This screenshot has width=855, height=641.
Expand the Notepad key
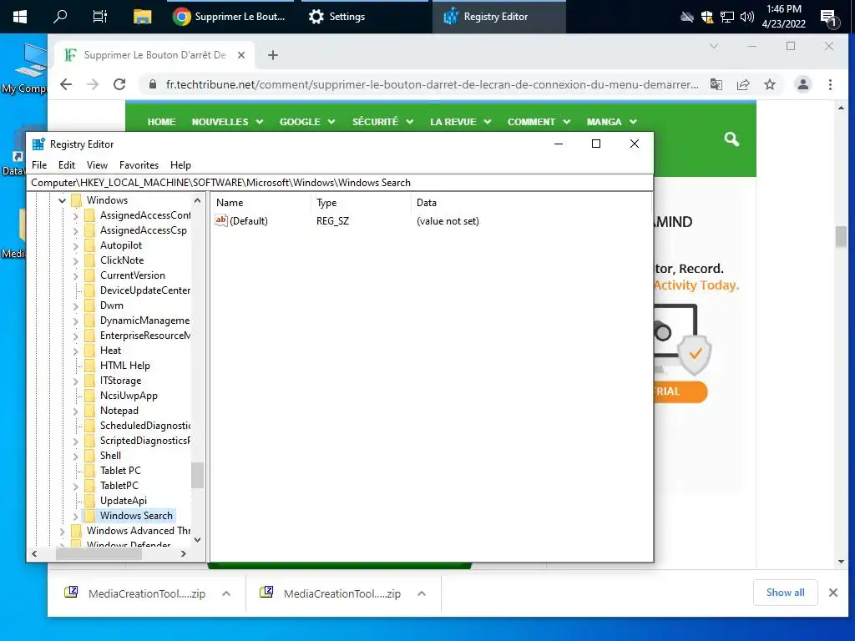point(75,411)
